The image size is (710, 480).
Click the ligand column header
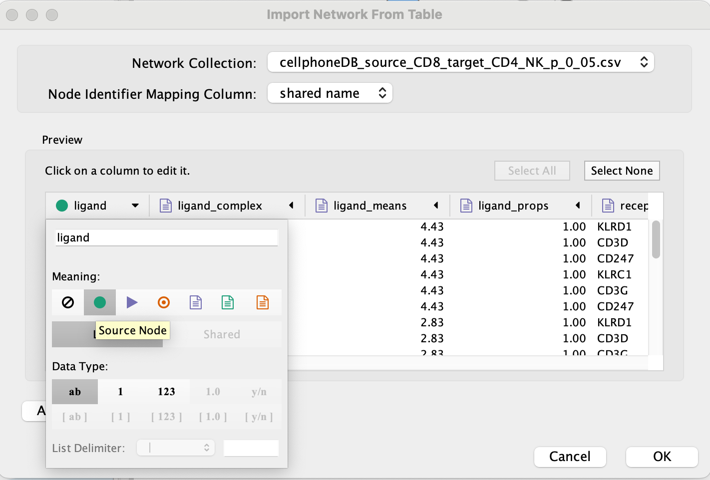coord(90,206)
